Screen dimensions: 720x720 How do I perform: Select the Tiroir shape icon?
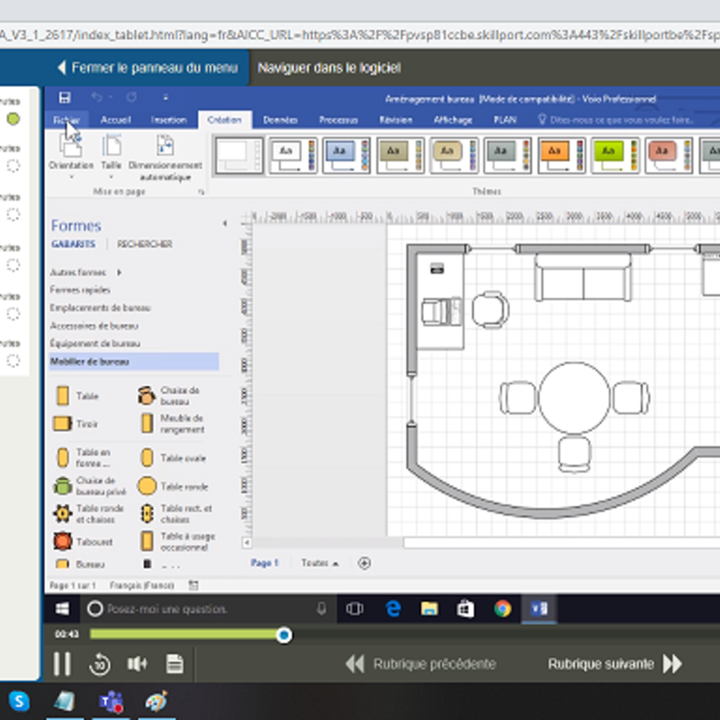(x=62, y=423)
